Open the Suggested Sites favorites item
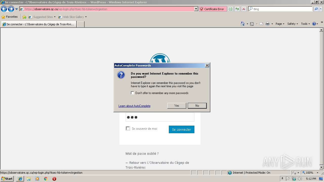 [x=42, y=17]
